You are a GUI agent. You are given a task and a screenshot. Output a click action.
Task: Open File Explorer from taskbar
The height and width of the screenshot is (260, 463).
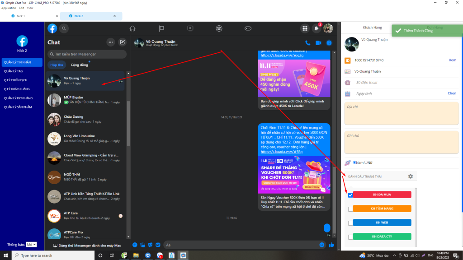point(136,255)
